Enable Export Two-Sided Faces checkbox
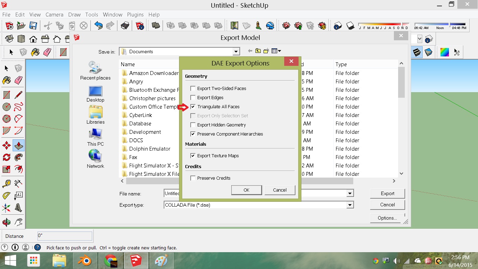 [193, 89]
